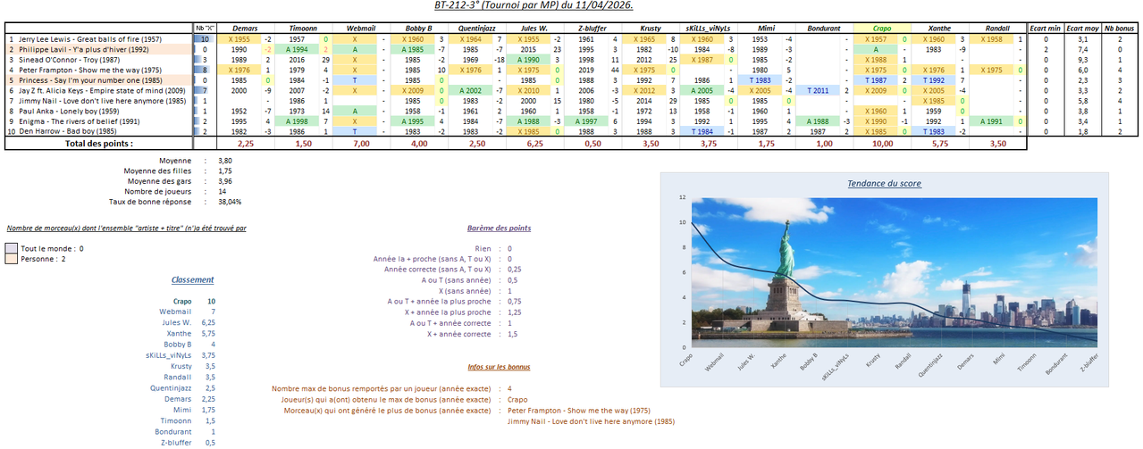Select the Xanthe column header

click(939, 29)
